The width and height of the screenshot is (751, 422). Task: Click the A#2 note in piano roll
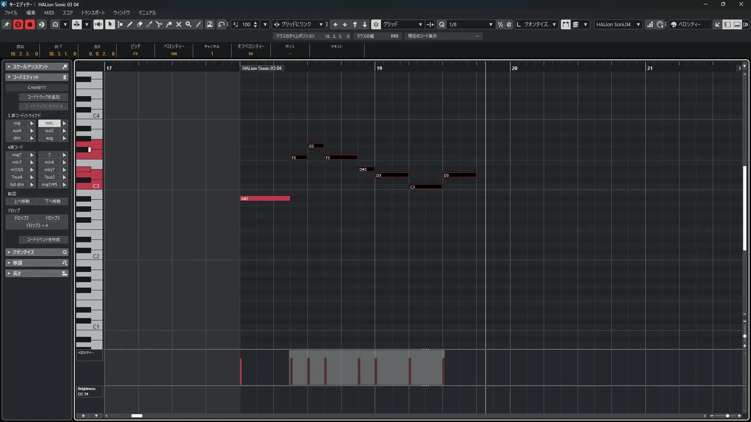tap(265, 198)
